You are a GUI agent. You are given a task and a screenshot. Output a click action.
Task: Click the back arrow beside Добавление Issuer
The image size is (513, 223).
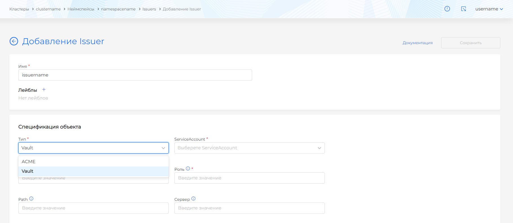point(14,41)
